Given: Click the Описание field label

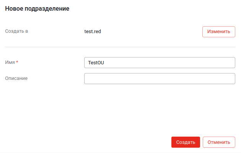Looking at the screenshot, I should tap(16, 78).
